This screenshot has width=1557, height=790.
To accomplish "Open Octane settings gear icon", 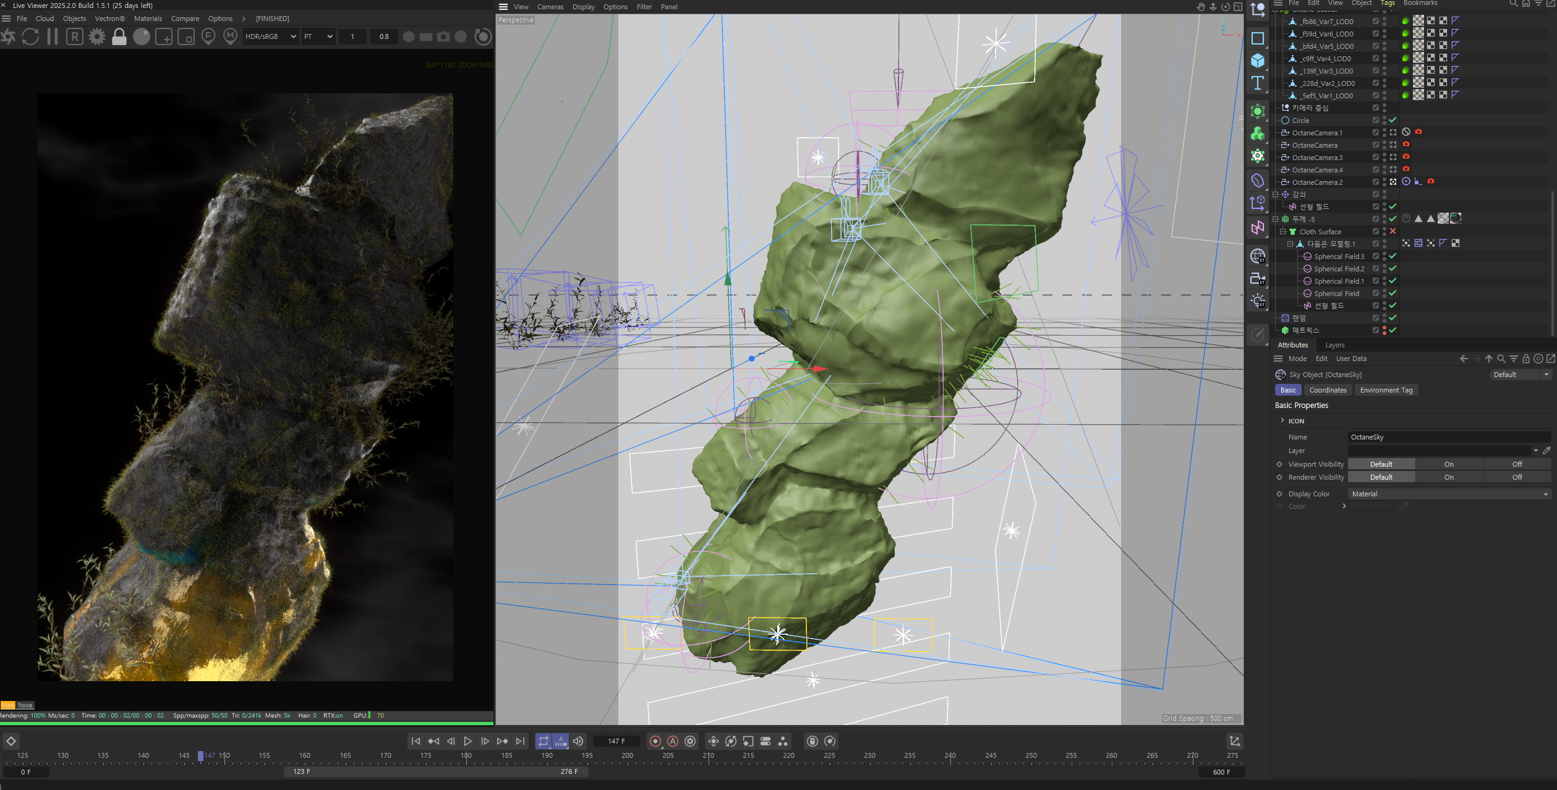I will point(97,36).
